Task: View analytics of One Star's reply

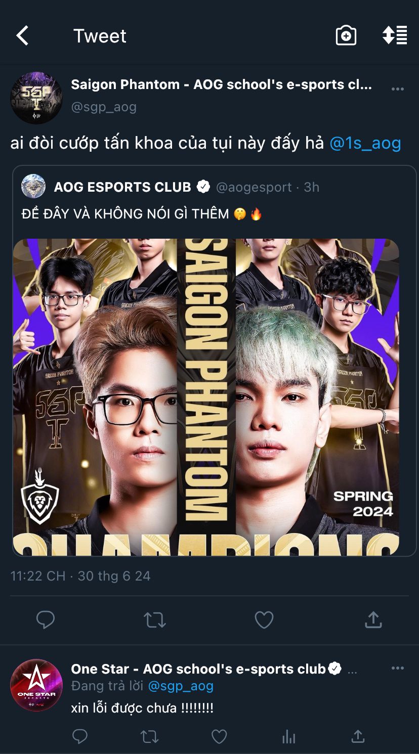Action: coord(288,737)
